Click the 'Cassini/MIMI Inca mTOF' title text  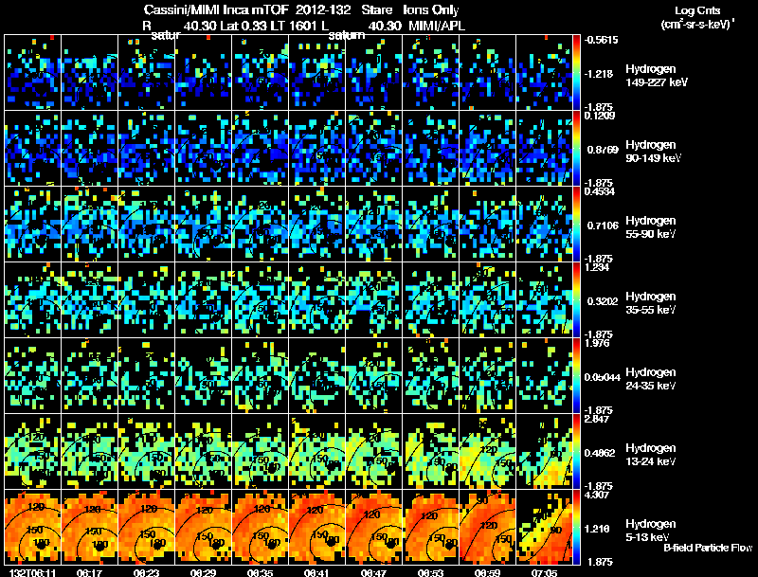pos(216,9)
